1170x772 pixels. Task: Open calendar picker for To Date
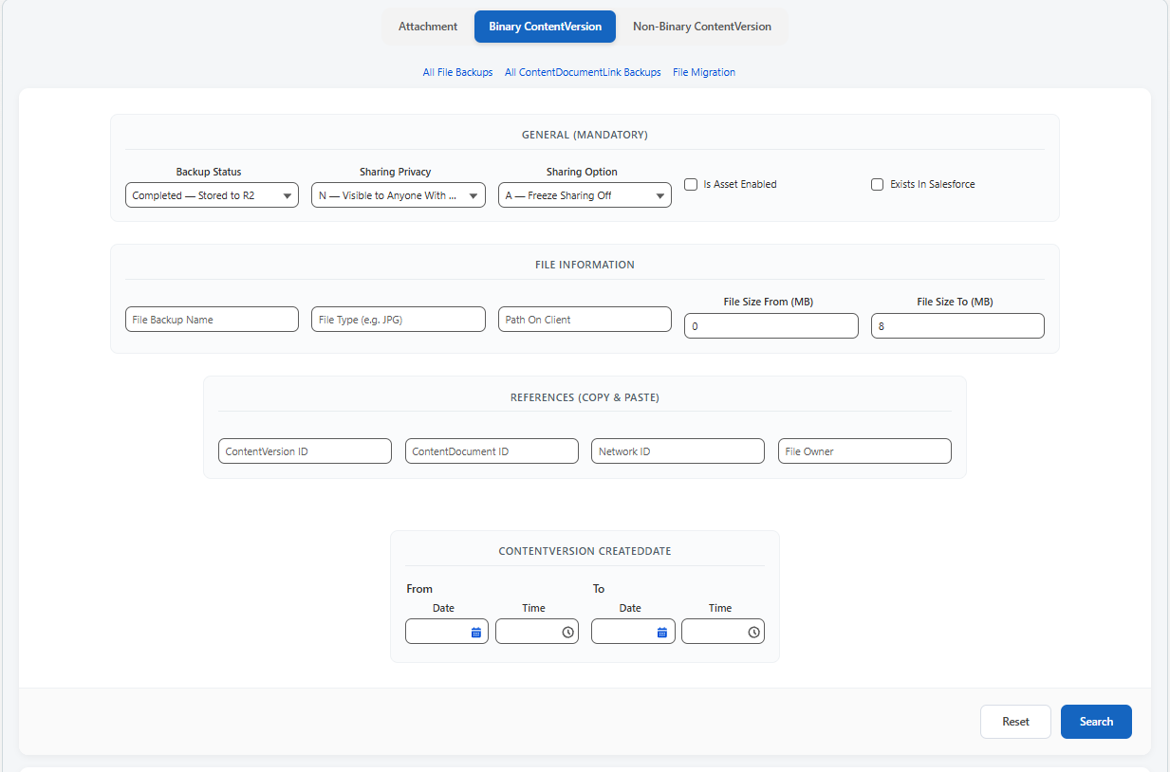662,632
